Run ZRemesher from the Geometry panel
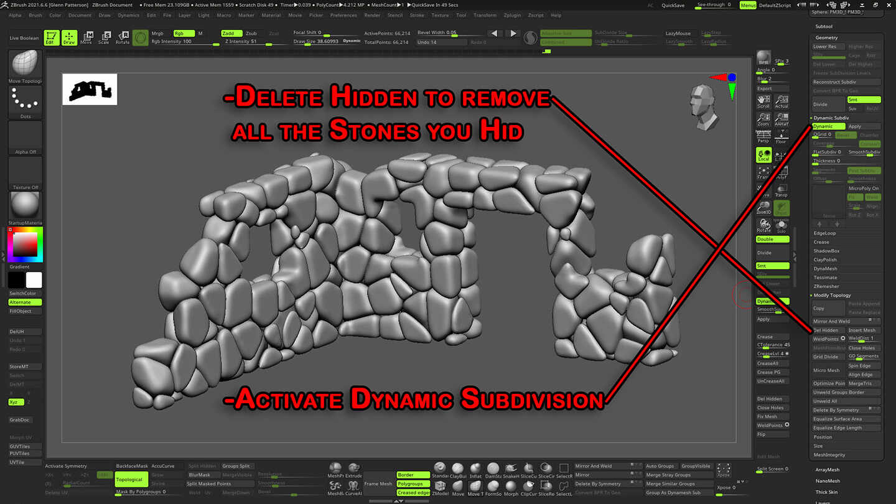Viewport: 896px width, 504px height. point(828,286)
